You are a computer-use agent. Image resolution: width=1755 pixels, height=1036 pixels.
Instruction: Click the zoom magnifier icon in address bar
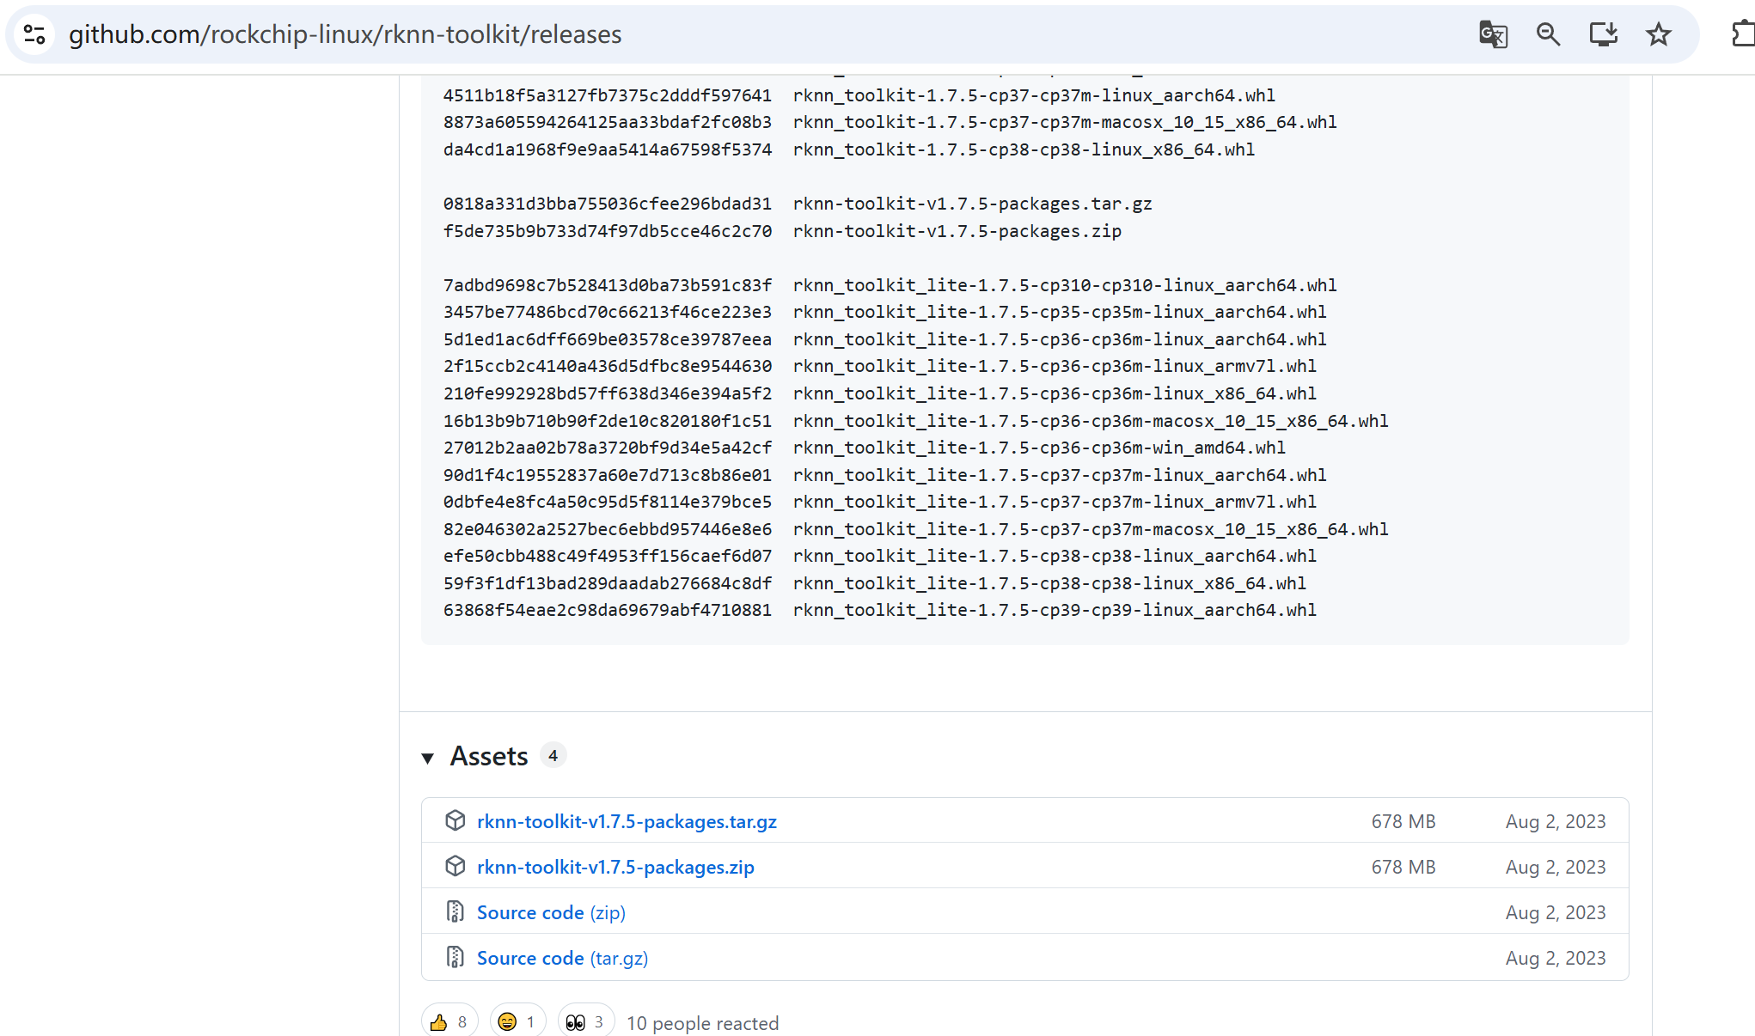(x=1548, y=34)
